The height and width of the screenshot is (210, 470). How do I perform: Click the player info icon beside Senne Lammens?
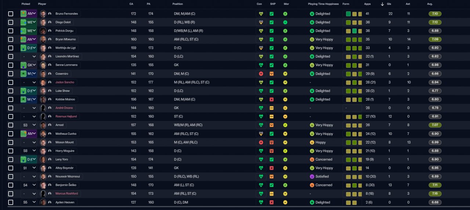[49, 65]
